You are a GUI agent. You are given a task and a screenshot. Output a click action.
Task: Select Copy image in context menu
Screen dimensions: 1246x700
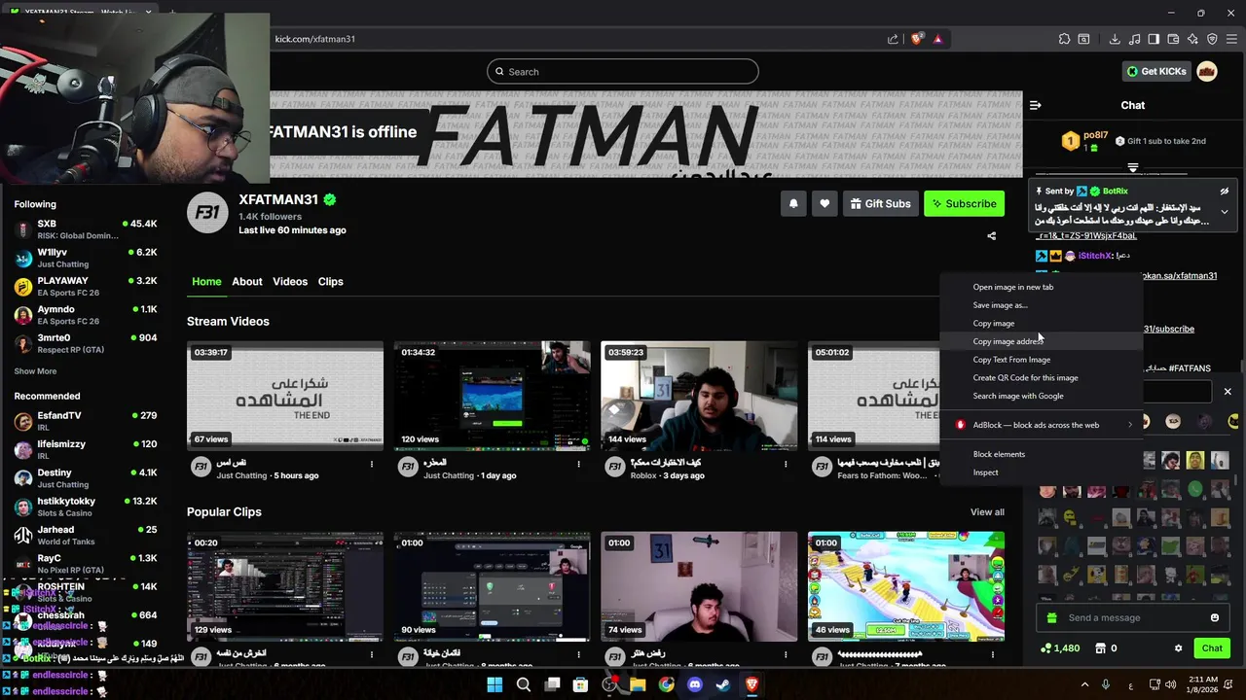(1041, 323)
